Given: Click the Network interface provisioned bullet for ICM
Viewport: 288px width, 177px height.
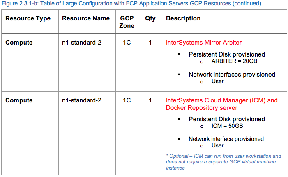Looking at the screenshot, I should click(x=226, y=139).
